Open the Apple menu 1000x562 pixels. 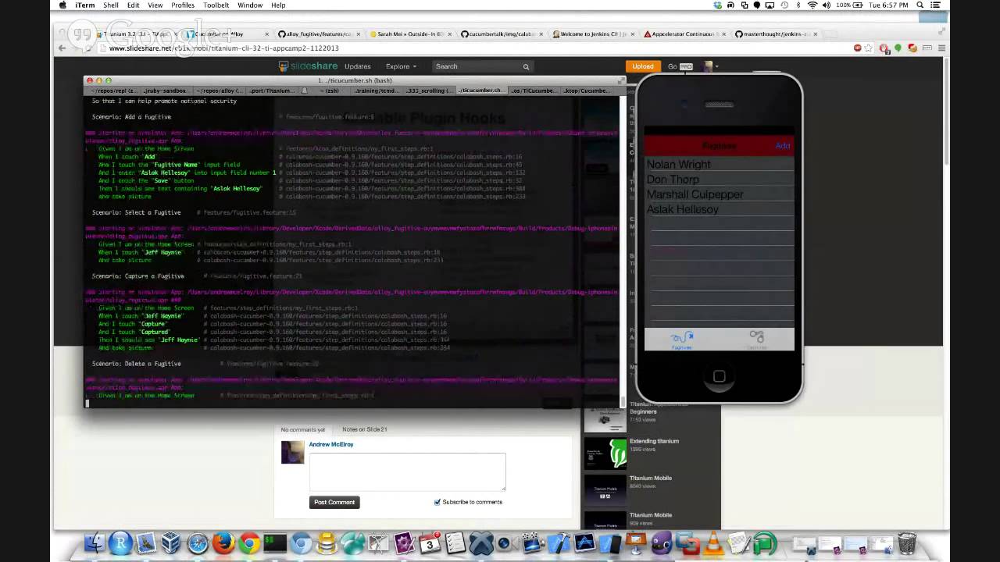point(62,5)
